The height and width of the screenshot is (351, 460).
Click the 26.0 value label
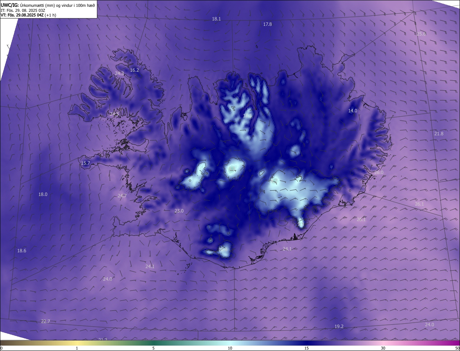pos(379,173)
